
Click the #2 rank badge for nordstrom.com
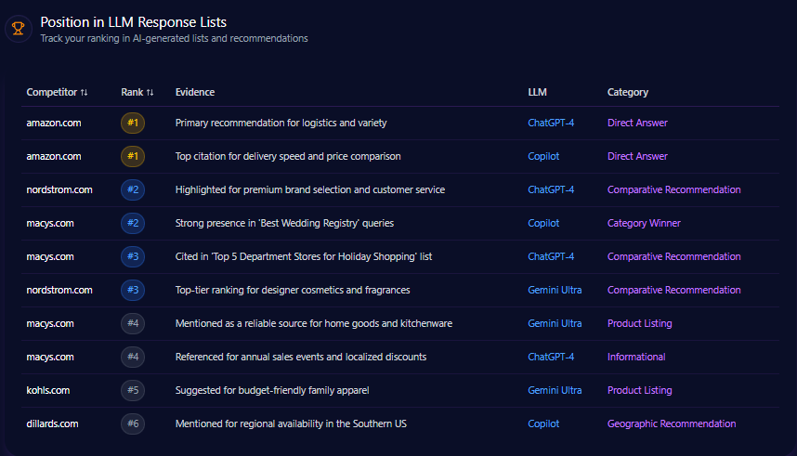point(133,189)
